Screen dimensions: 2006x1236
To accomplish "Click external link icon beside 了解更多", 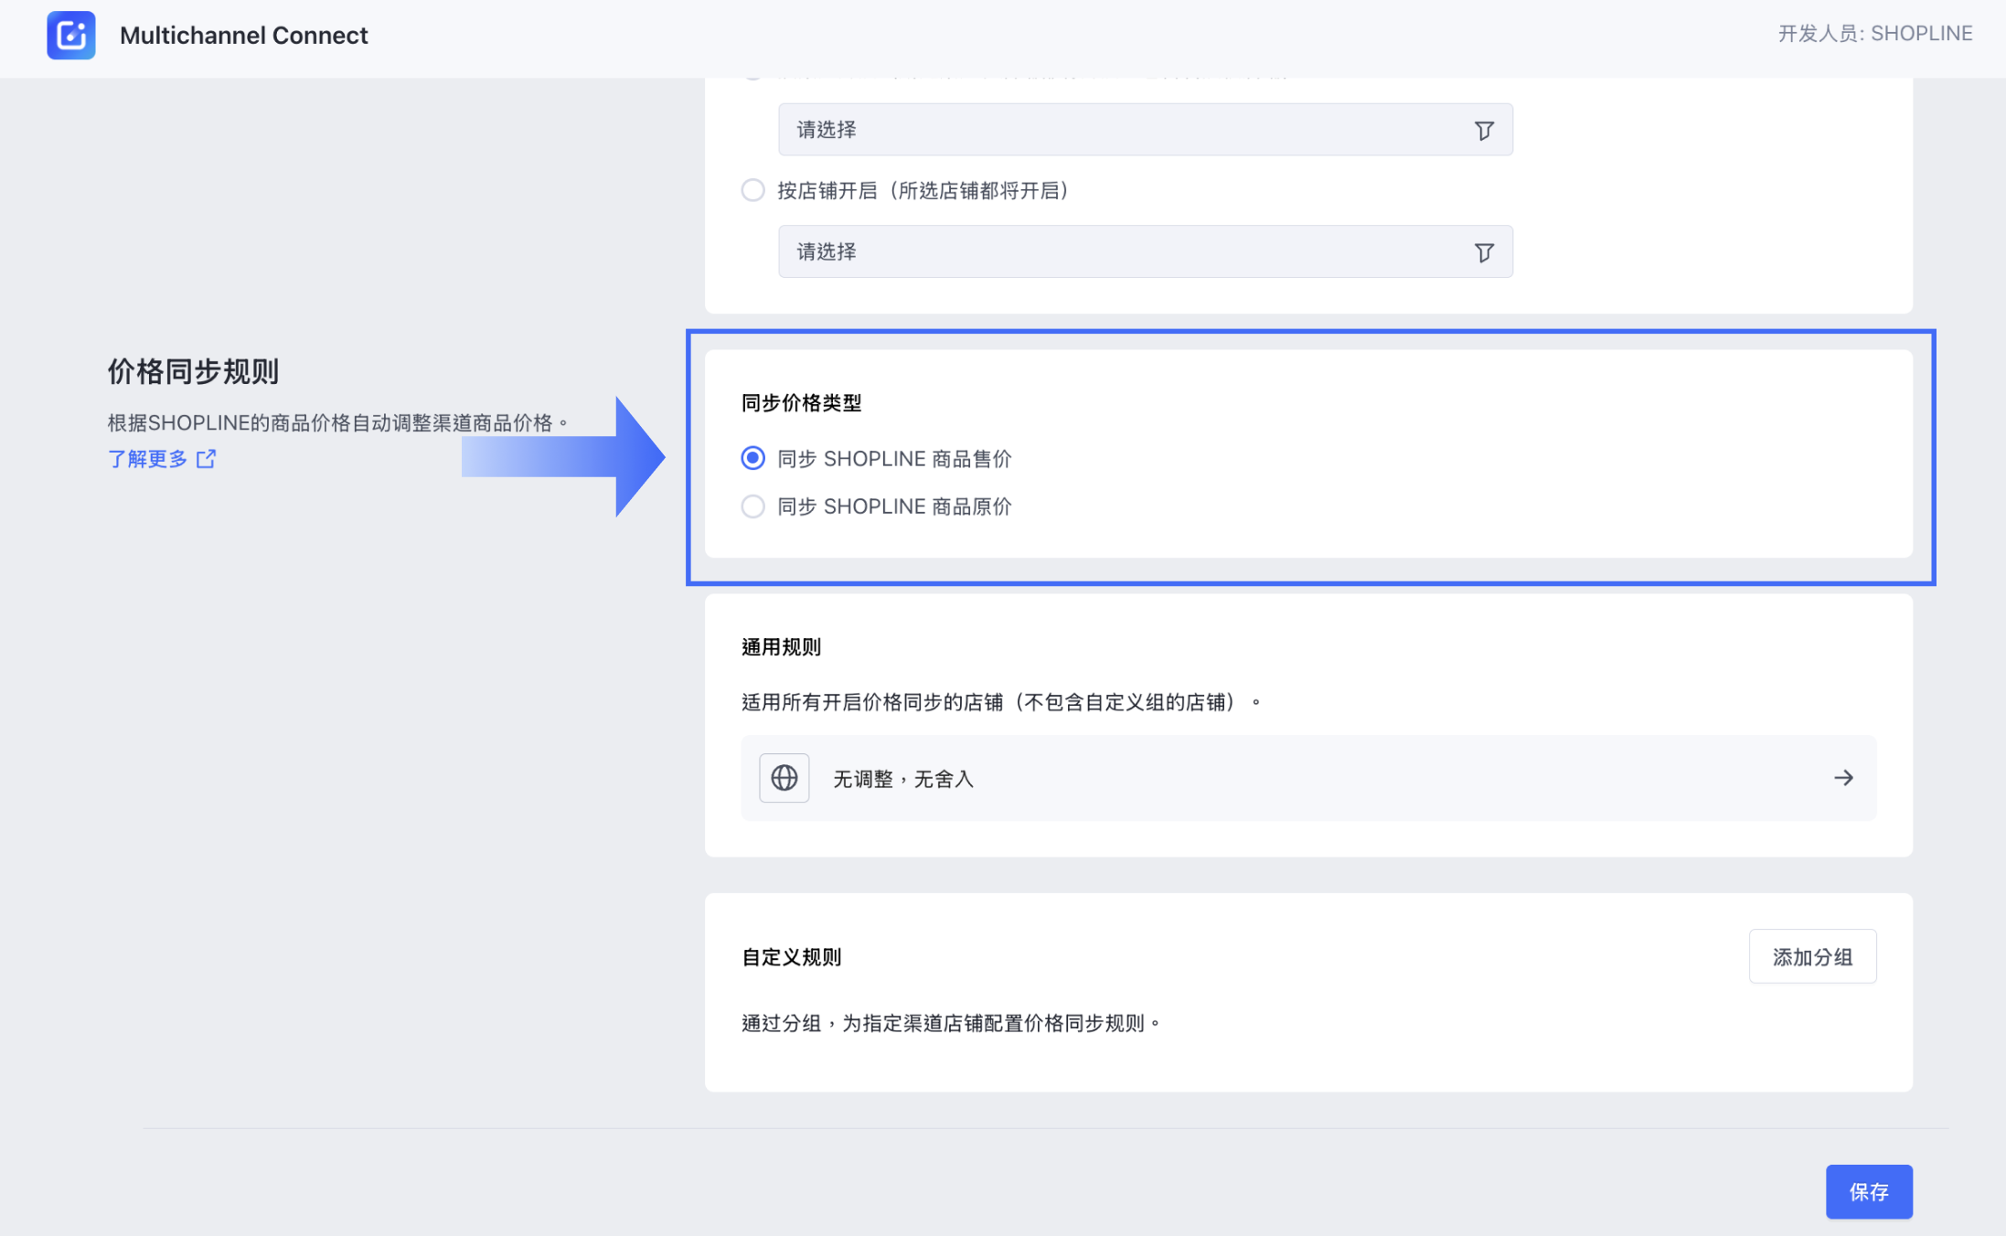I will click(x=207, y=458).
